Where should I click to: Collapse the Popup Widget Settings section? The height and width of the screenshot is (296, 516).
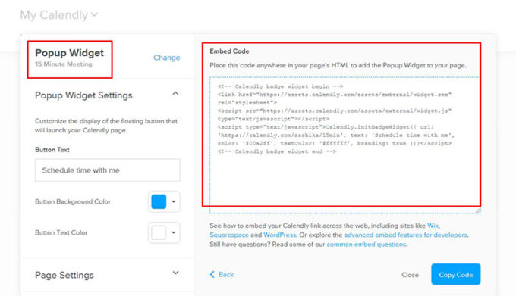pyautogui.click(x=175, y=94)
